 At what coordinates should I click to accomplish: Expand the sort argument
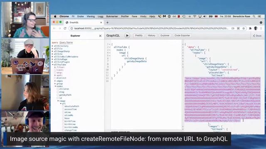[x=55, y=75]
